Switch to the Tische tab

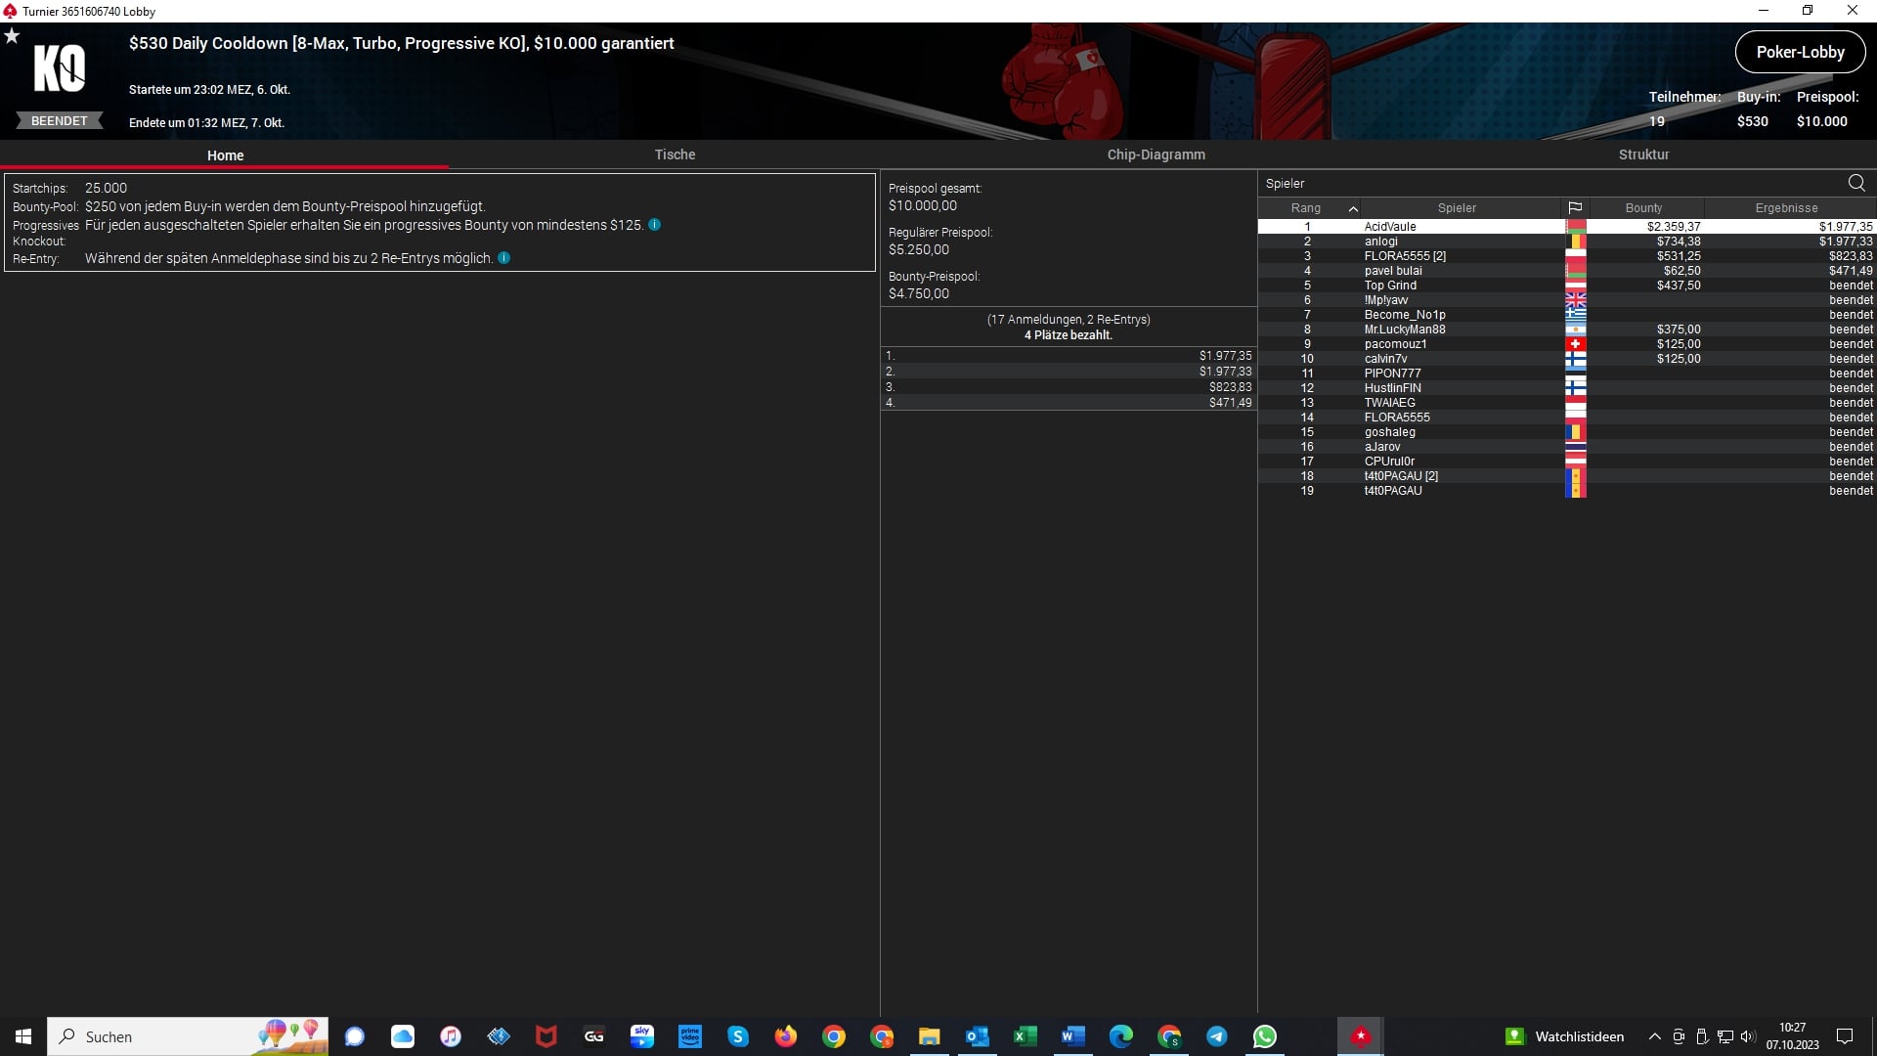[x=675, y=154]
